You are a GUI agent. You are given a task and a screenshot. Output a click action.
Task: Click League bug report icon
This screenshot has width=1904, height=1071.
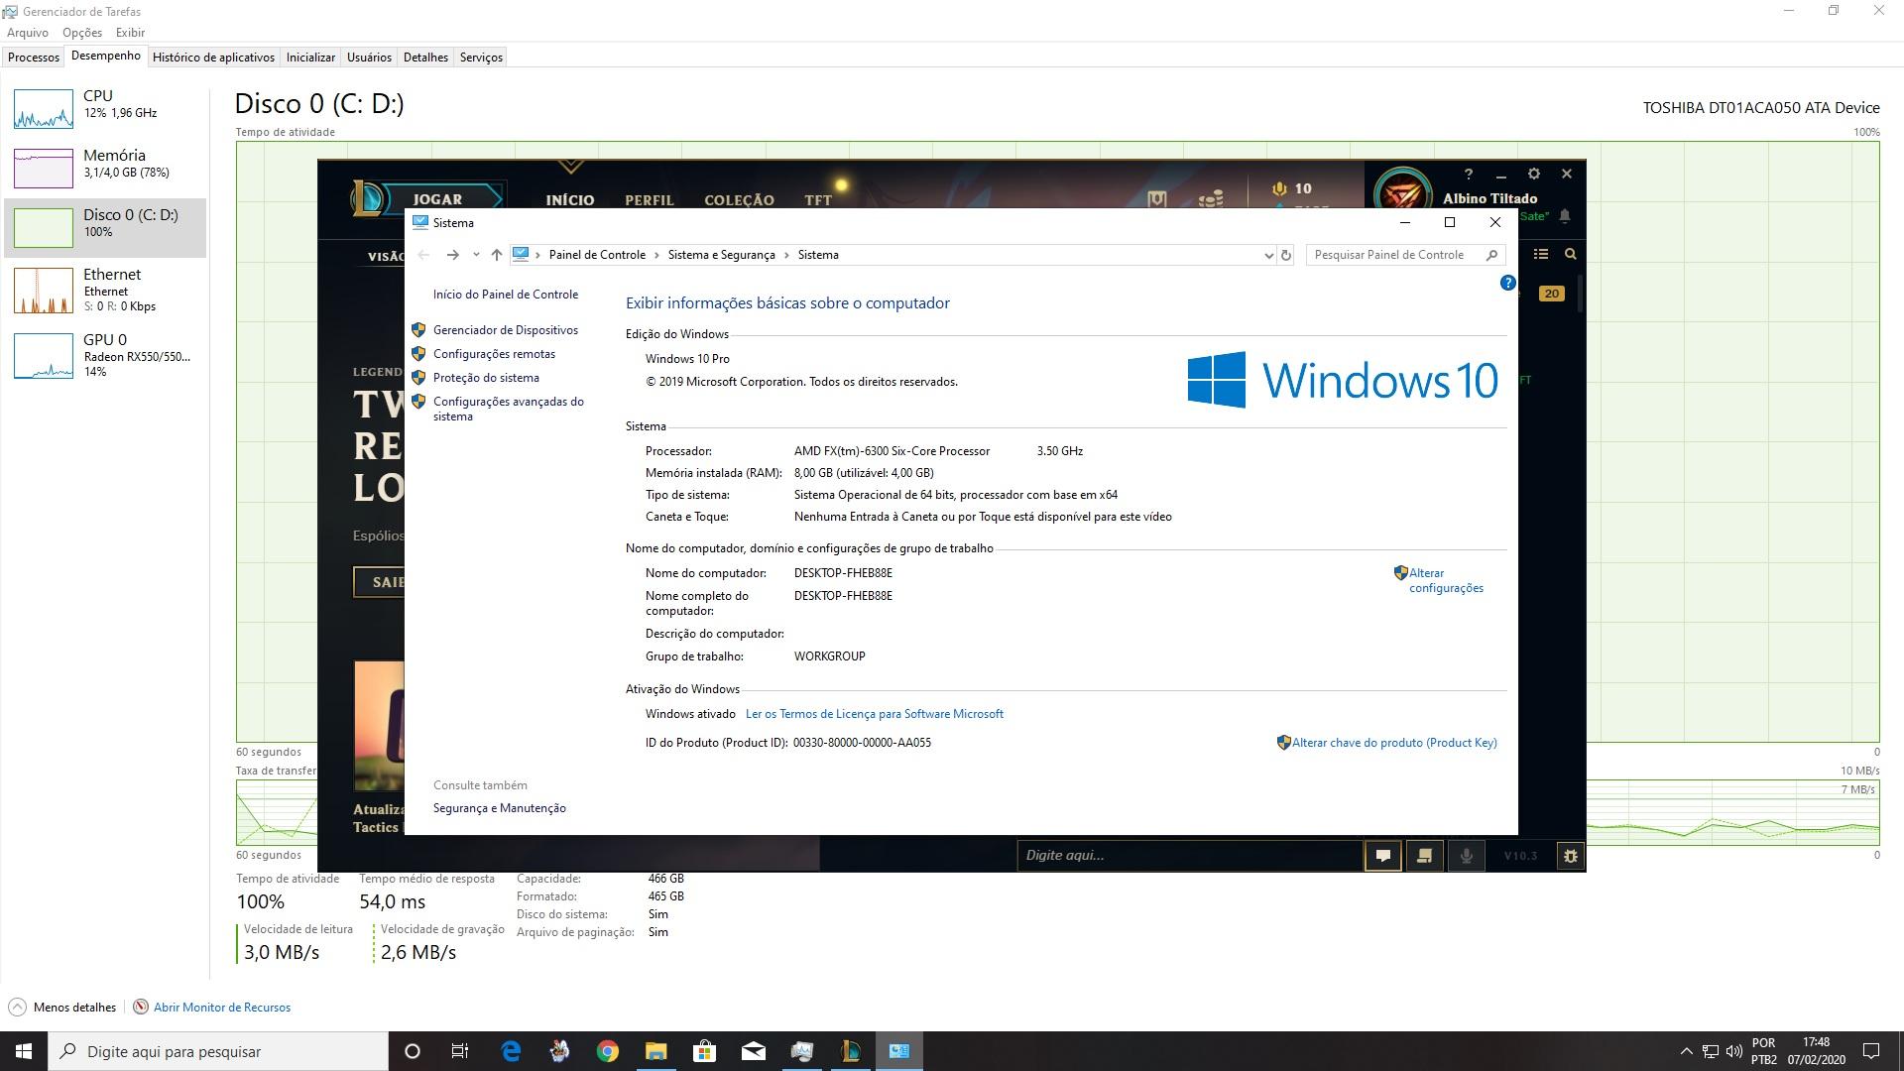pos(1570,855)
